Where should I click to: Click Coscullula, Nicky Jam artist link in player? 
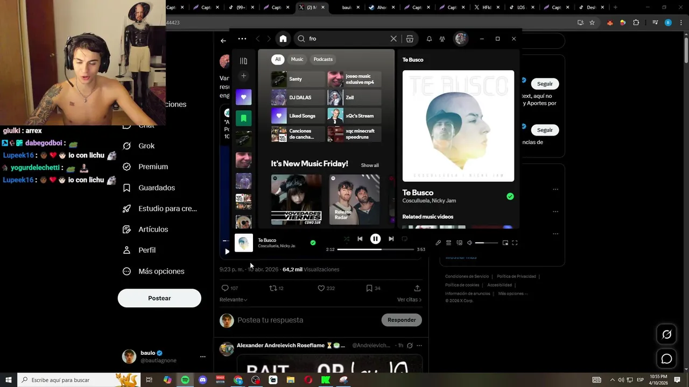click(276, 246)
